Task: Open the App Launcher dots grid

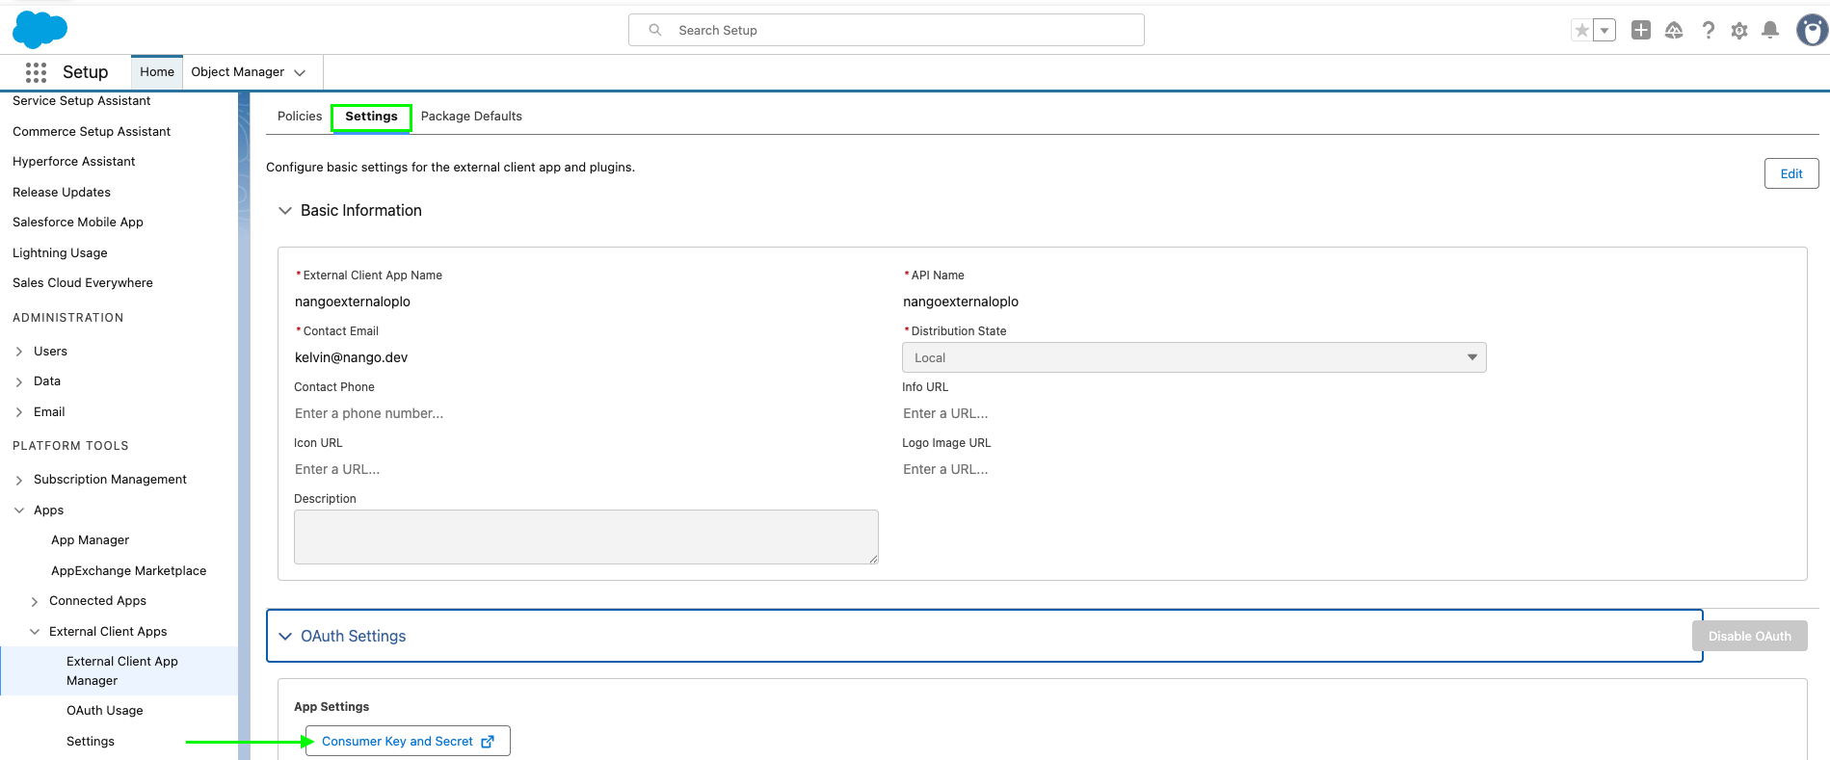Action: [x=37, y=72]
